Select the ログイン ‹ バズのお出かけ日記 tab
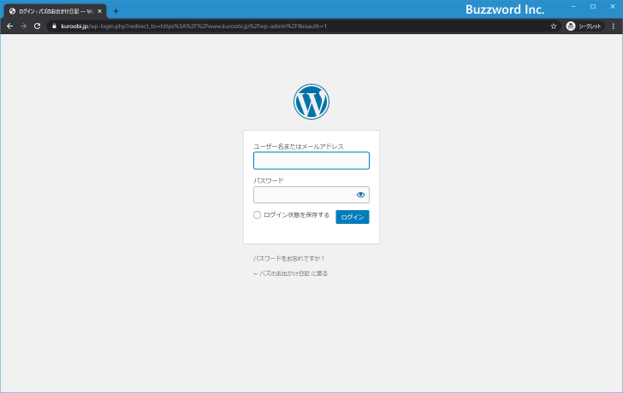This screenshot has height=393, width=623. pyautogui.click(x=53, y=11)
